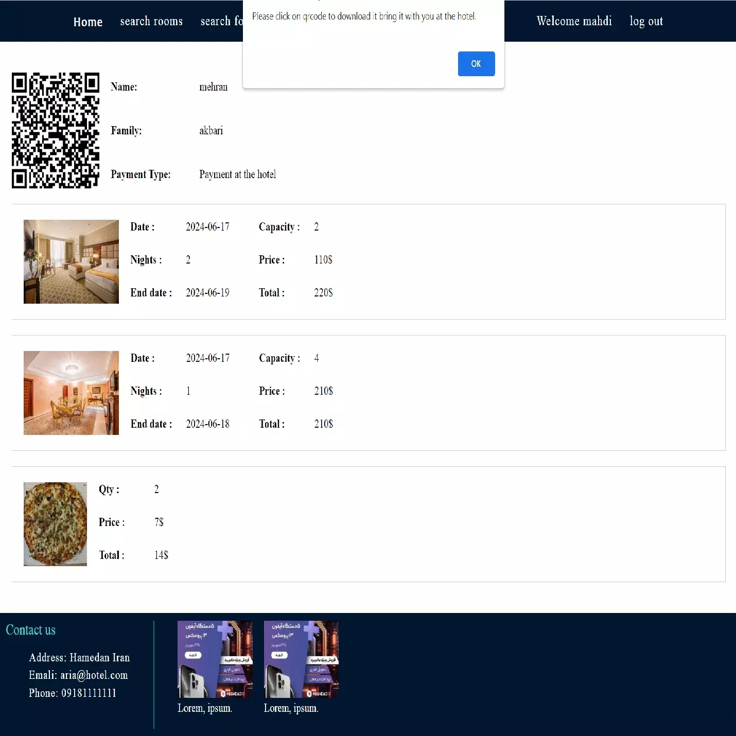736x736 pixels.
Task: Click the alert message text
Action: [364, 16]
